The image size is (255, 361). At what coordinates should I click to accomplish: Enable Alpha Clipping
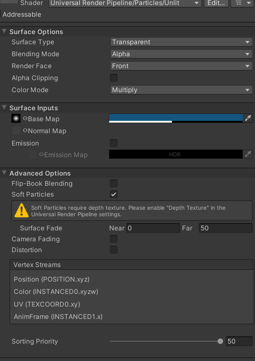(114, 78)
